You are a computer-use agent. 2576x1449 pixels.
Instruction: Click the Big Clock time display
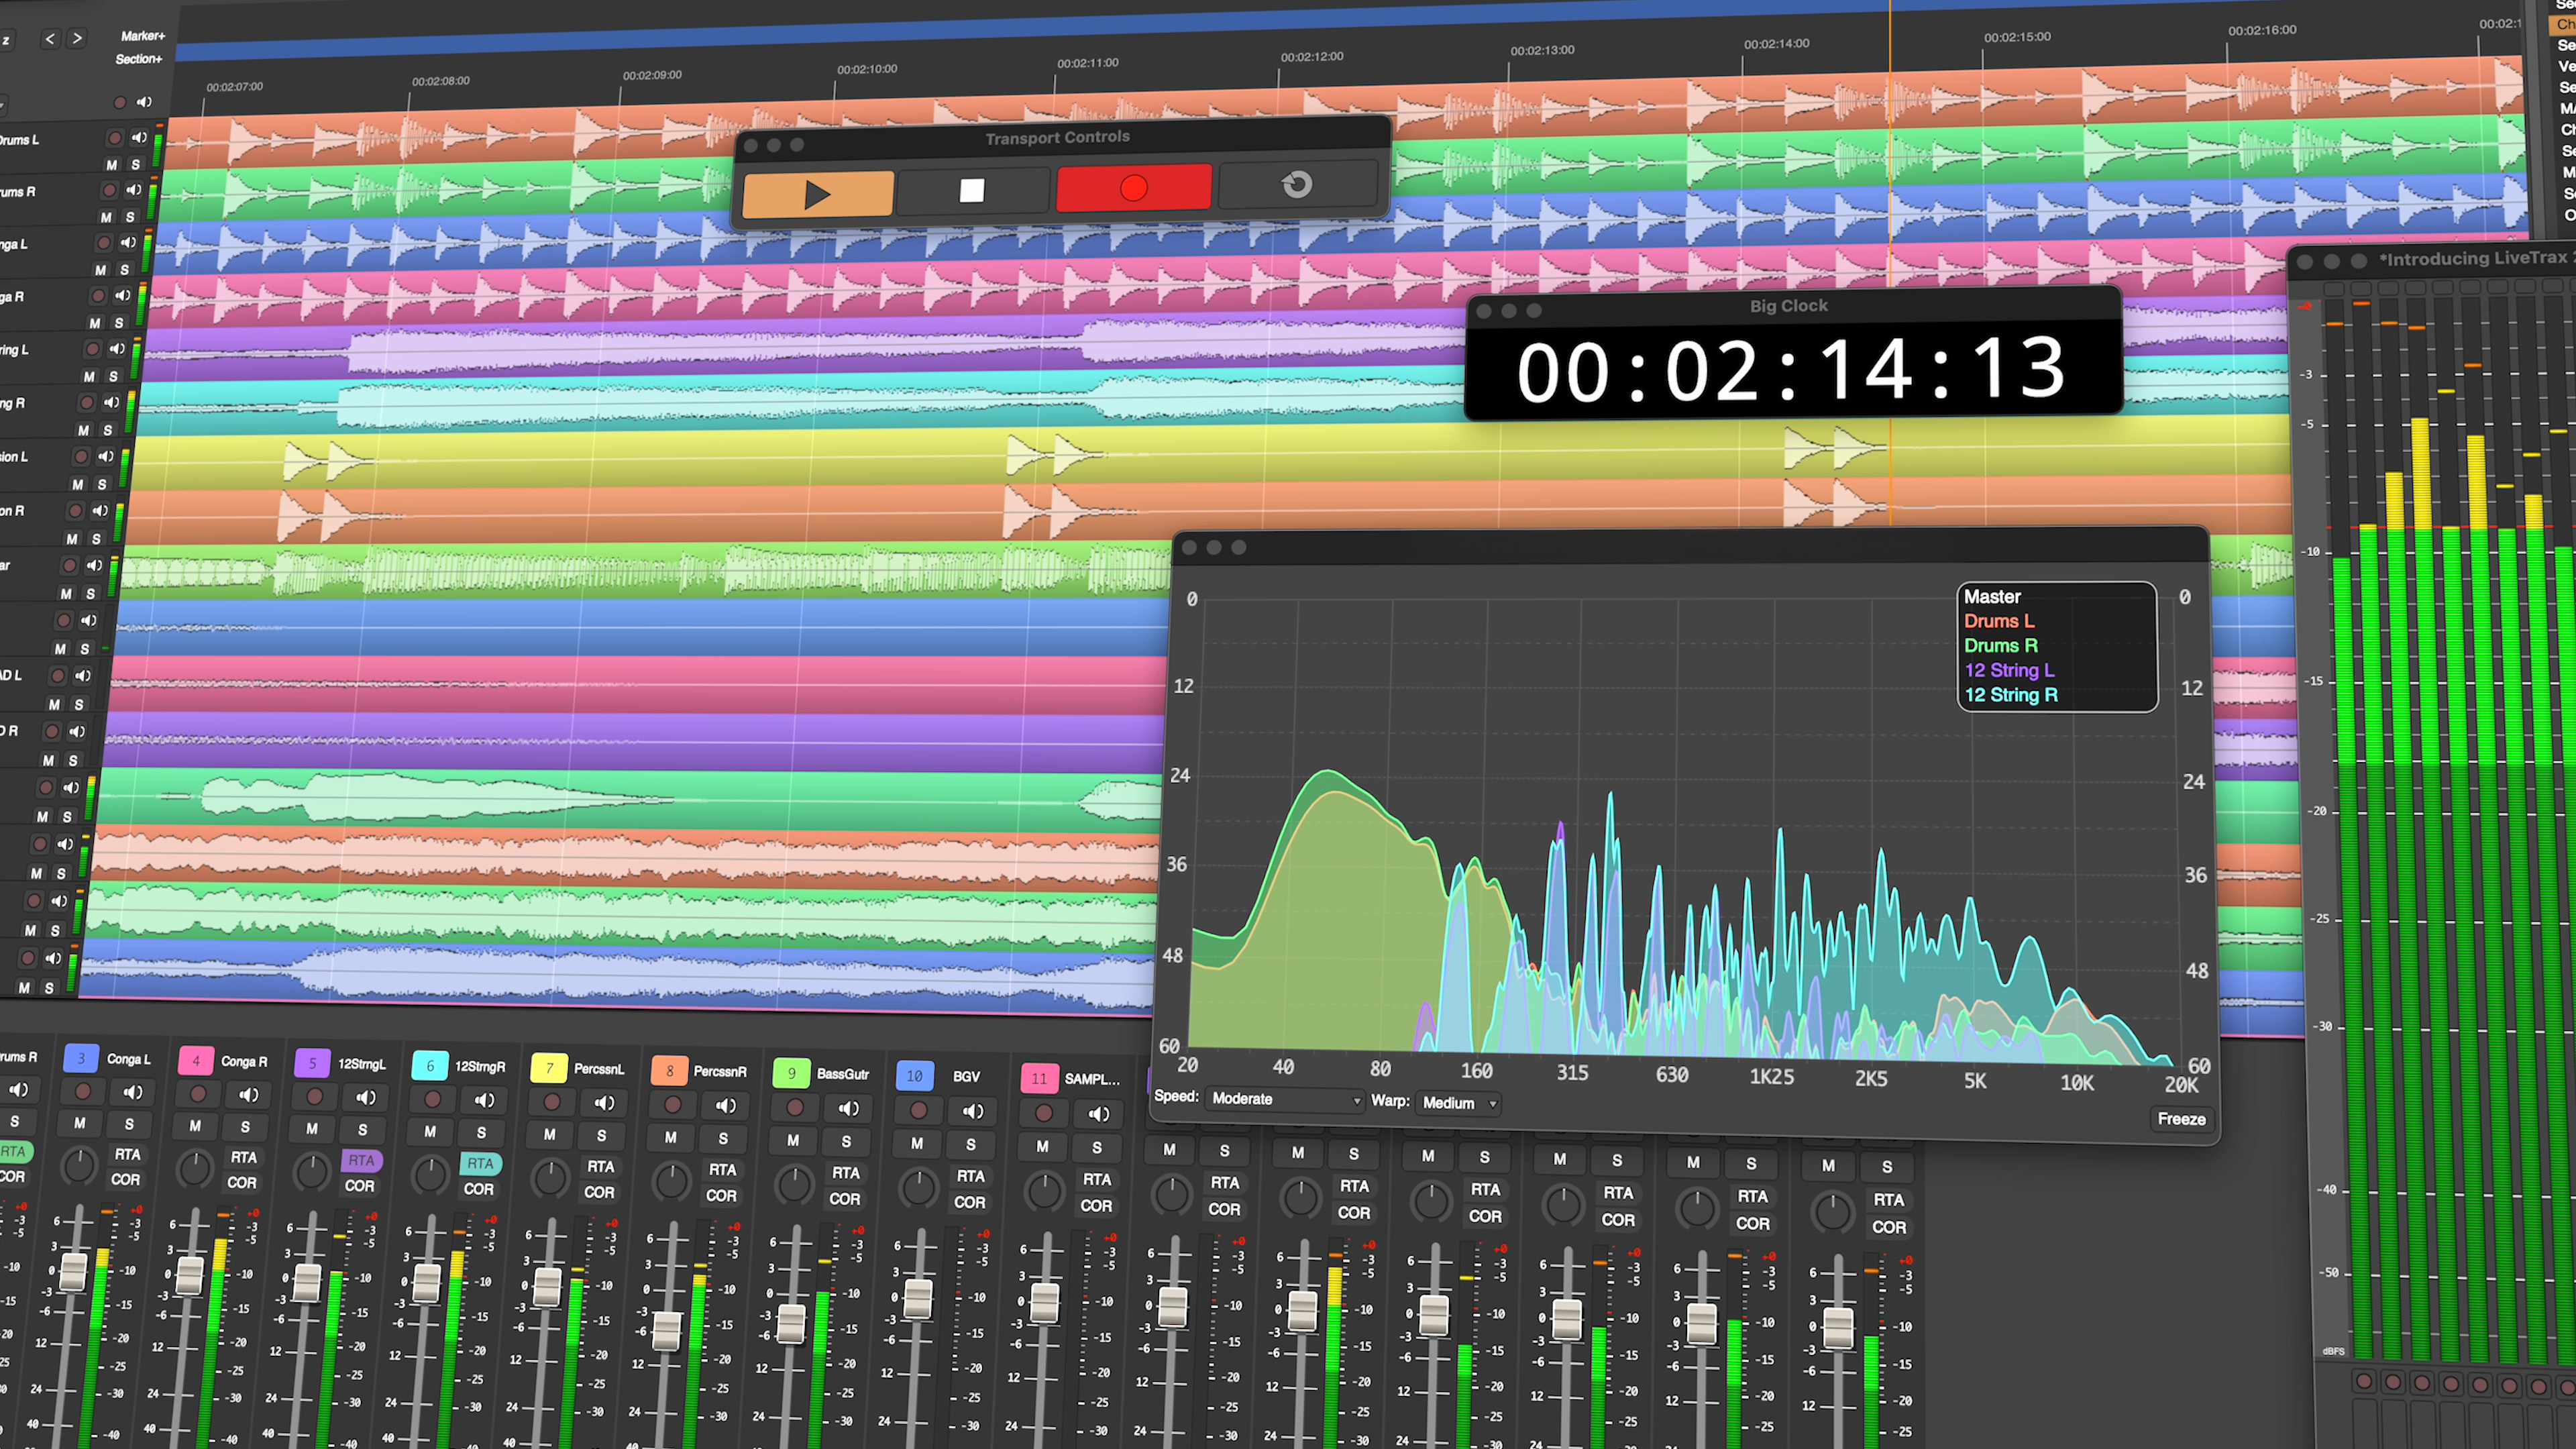pyautogui.click(x=1790, y=371)
